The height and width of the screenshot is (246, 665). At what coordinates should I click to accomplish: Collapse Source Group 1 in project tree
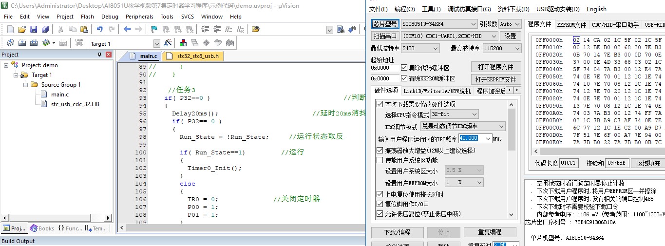pyautogui.click(x=26, y=85)
